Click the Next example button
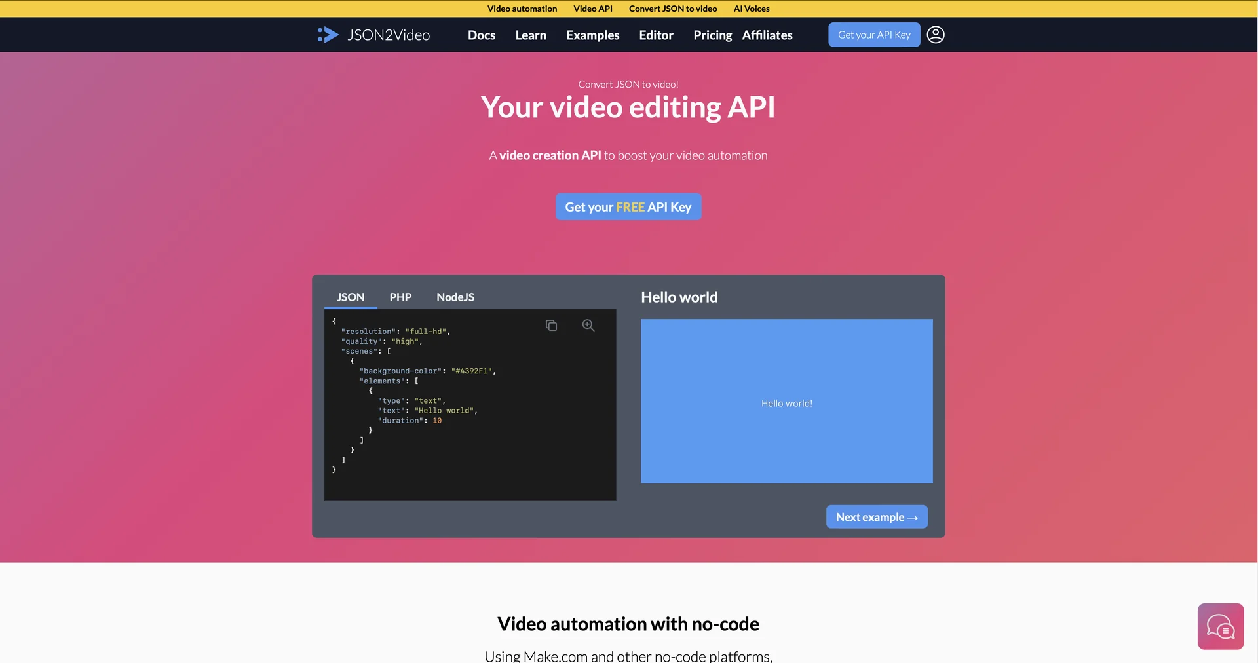Screen dimensions: 1258x663 coord(877,517)
